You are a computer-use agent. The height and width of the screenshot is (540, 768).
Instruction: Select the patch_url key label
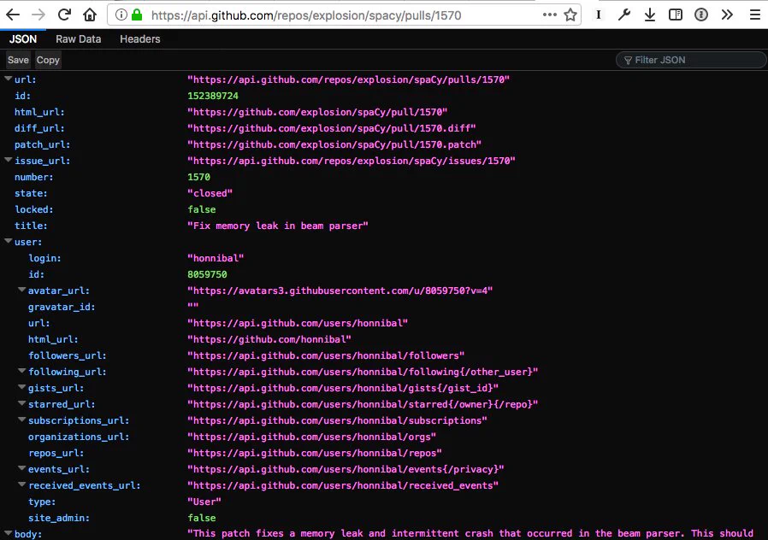point(42,144)
